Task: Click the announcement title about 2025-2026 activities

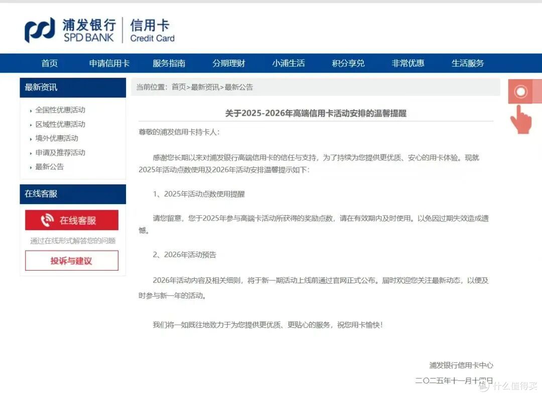Action: point(316,113)
